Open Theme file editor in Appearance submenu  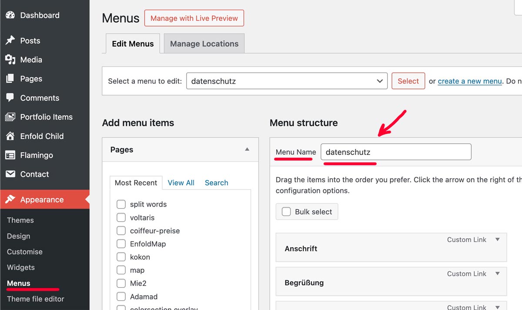pyautogui.click(x=36, y=299)
